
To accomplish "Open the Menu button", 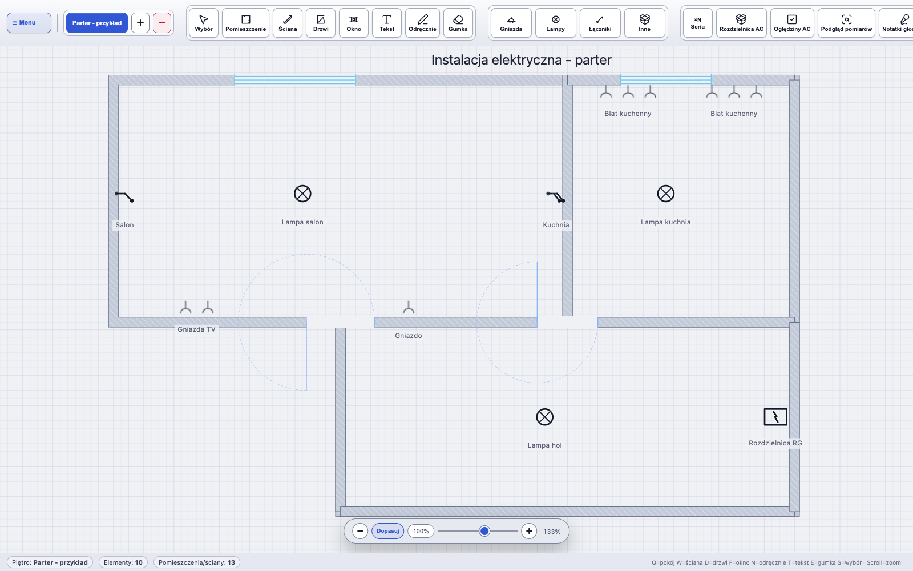I will 29,23.
